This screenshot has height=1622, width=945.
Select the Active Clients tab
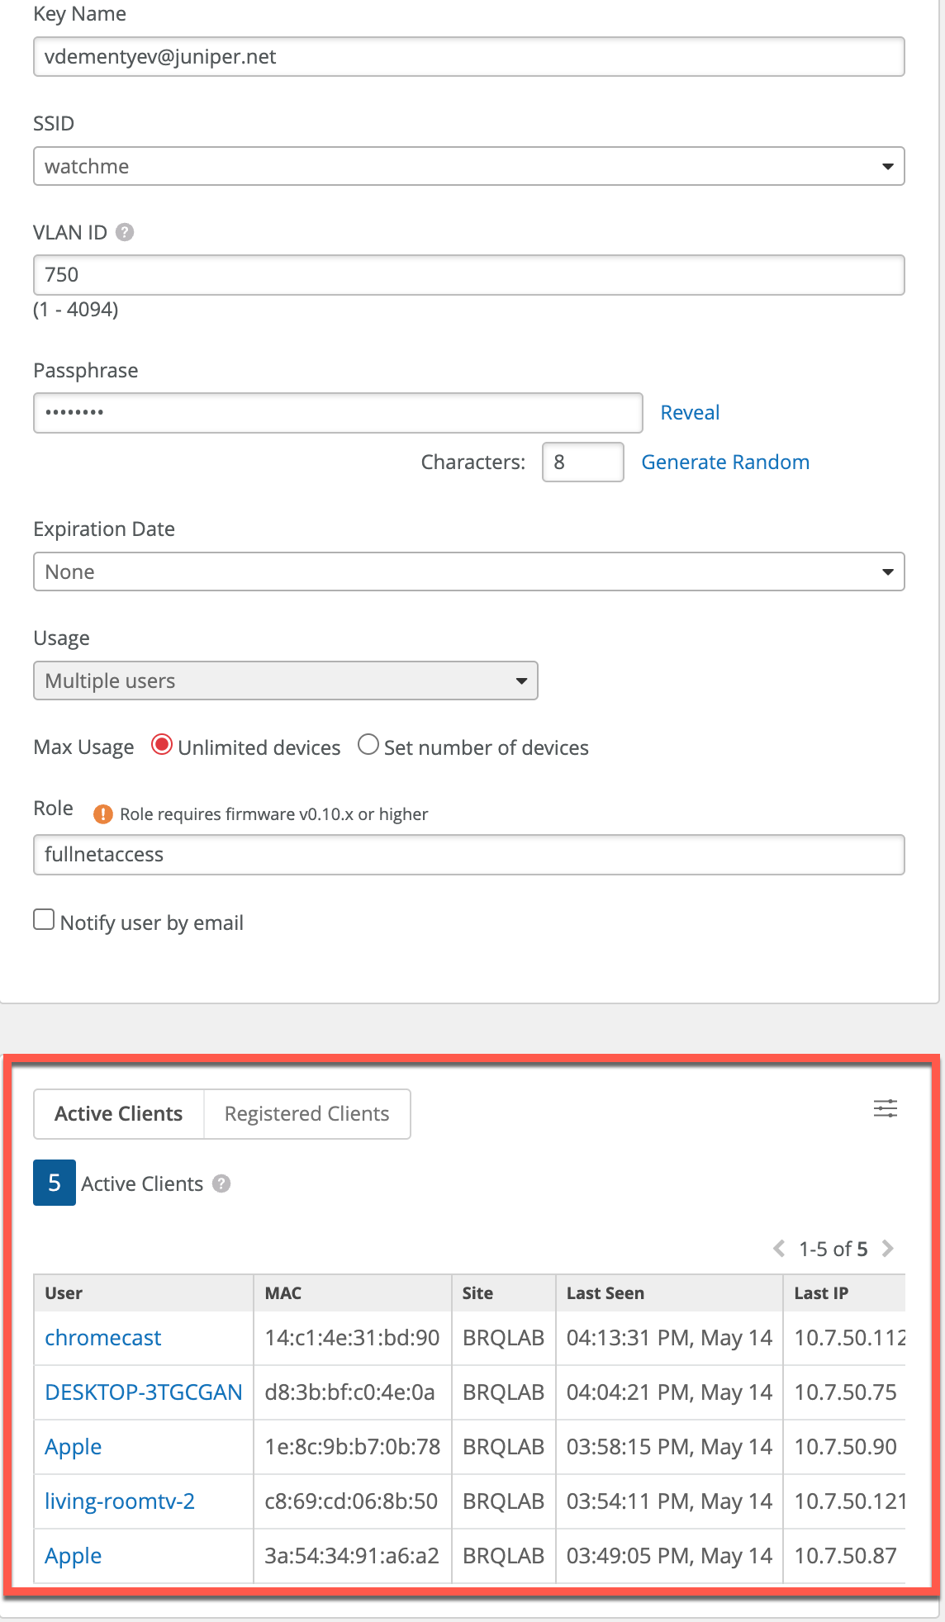click(119, 1114)
